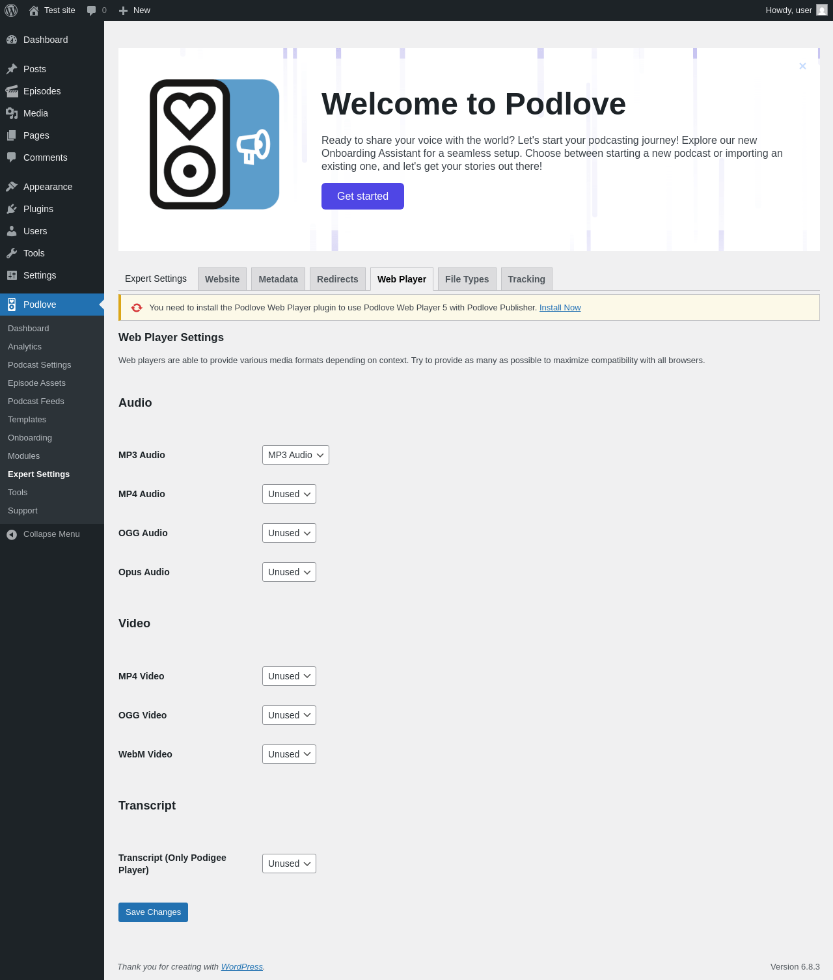Click the red update icon in the notice
833x980 pixels.
(137, 308)
